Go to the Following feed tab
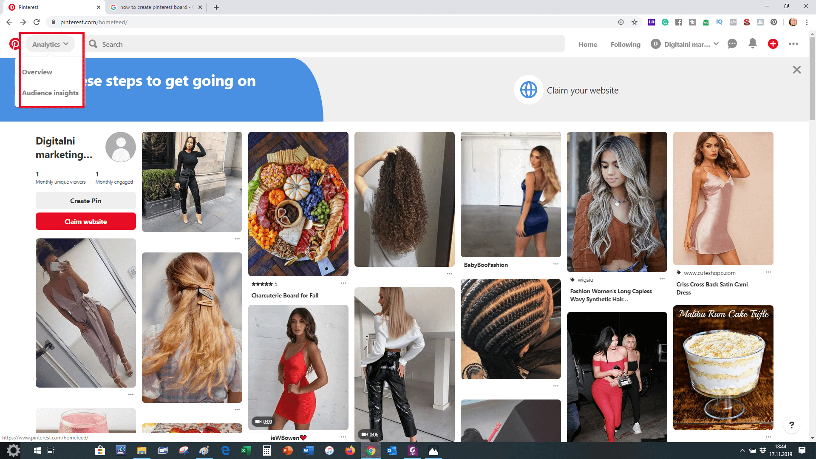816x459 pixels. (x=625, y=44)
